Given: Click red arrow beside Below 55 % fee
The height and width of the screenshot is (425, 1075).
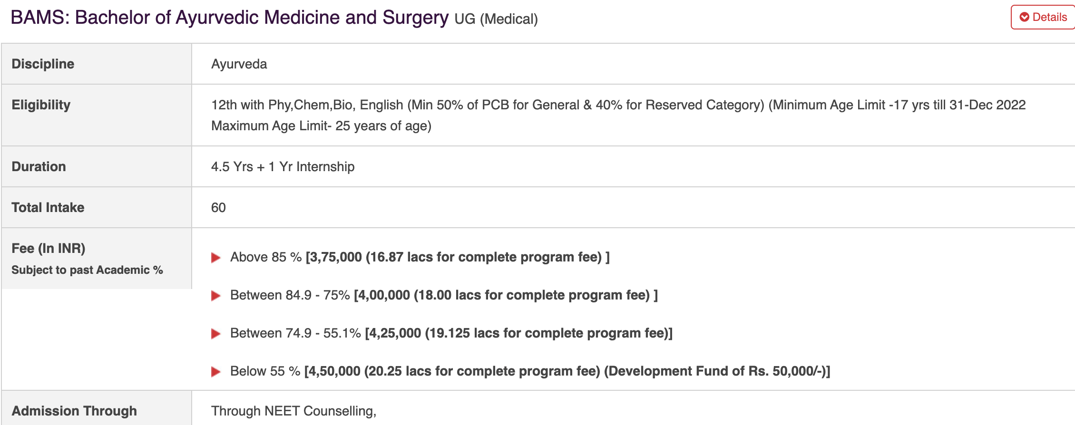Looking at the screenshot, I should tap(215, 371).
